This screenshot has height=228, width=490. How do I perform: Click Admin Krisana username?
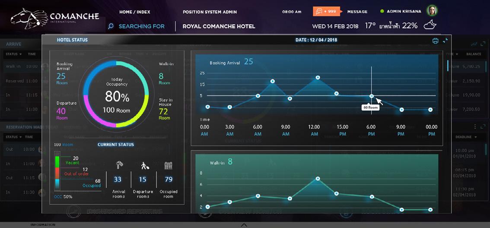(404, 11)
